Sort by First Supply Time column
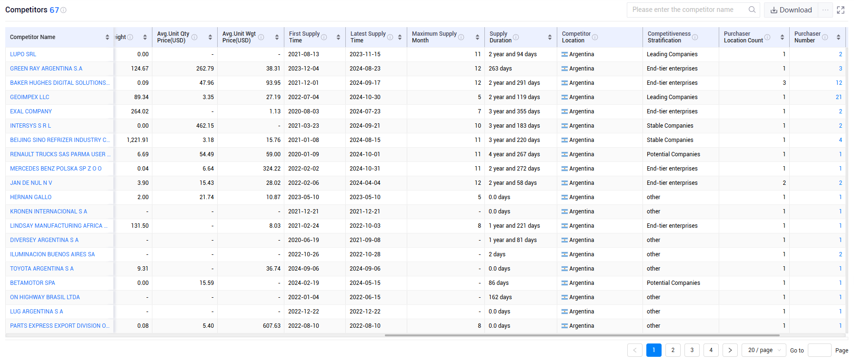 click(338, 37)
